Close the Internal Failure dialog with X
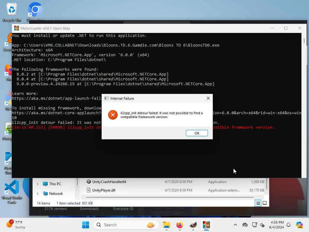This screenshot has height=232, width=309. (208, 98)
